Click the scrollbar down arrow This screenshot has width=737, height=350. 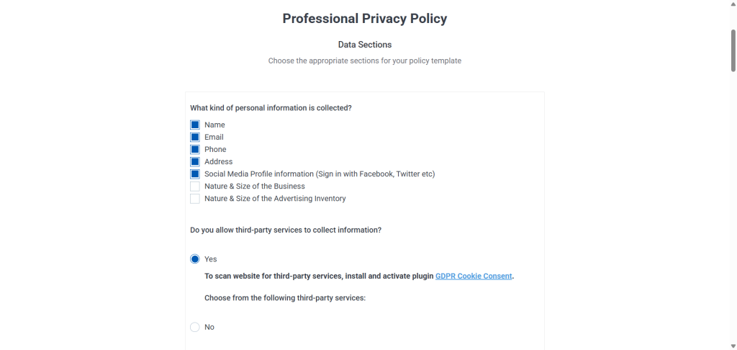(733, 346)
